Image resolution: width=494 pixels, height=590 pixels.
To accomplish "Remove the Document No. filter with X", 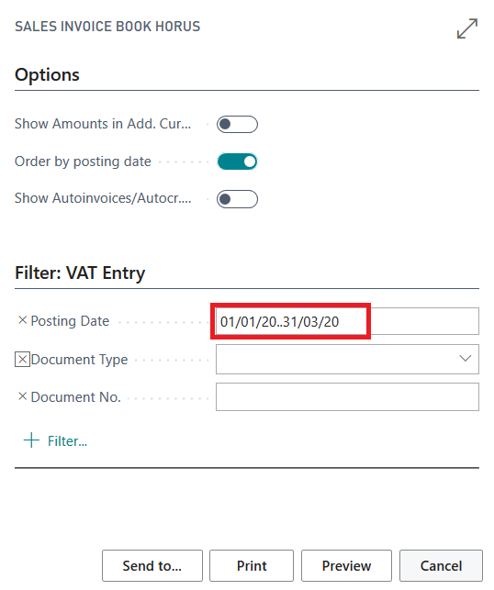I will pyautogui.click(x=23, y=396).
